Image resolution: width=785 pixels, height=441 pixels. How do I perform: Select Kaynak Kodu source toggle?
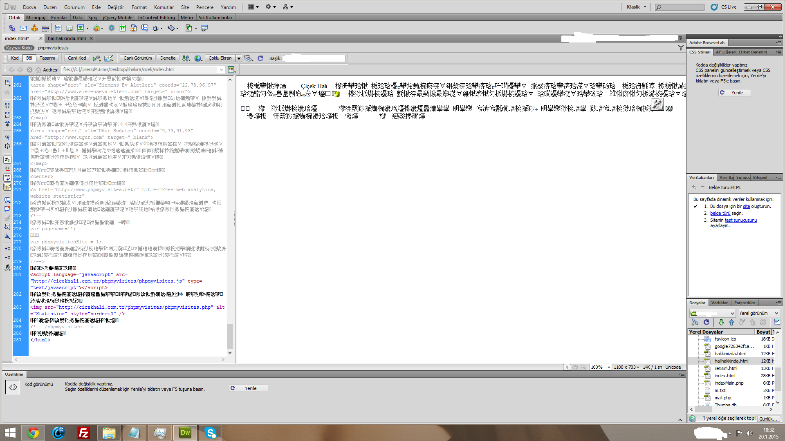point(19,48)
